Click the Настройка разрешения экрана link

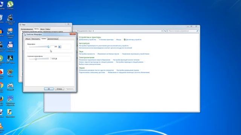pos(128,70)
